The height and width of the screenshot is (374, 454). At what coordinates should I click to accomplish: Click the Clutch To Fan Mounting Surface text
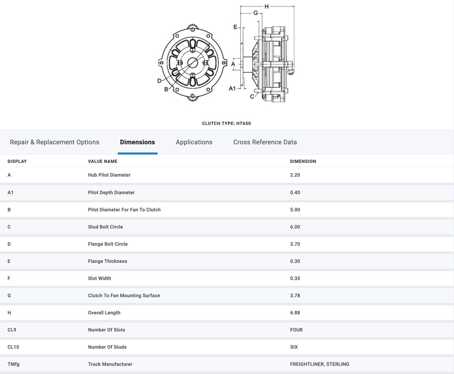124,295
